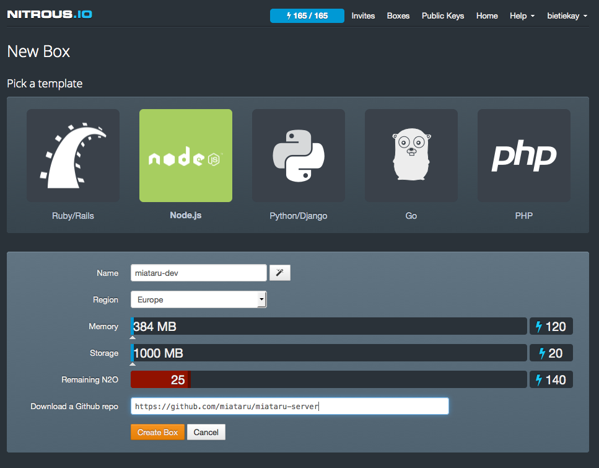Click the Ruby/Rails label text
599x468 pixels.
[x=73, y=216]
